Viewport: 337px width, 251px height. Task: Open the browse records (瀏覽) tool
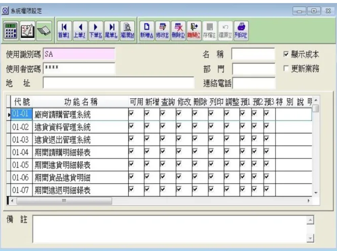tap(127, 30)
